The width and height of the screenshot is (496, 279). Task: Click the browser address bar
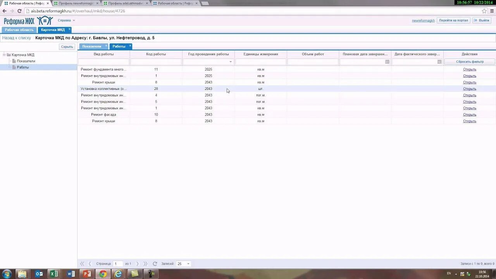click(x=252, y=11)
